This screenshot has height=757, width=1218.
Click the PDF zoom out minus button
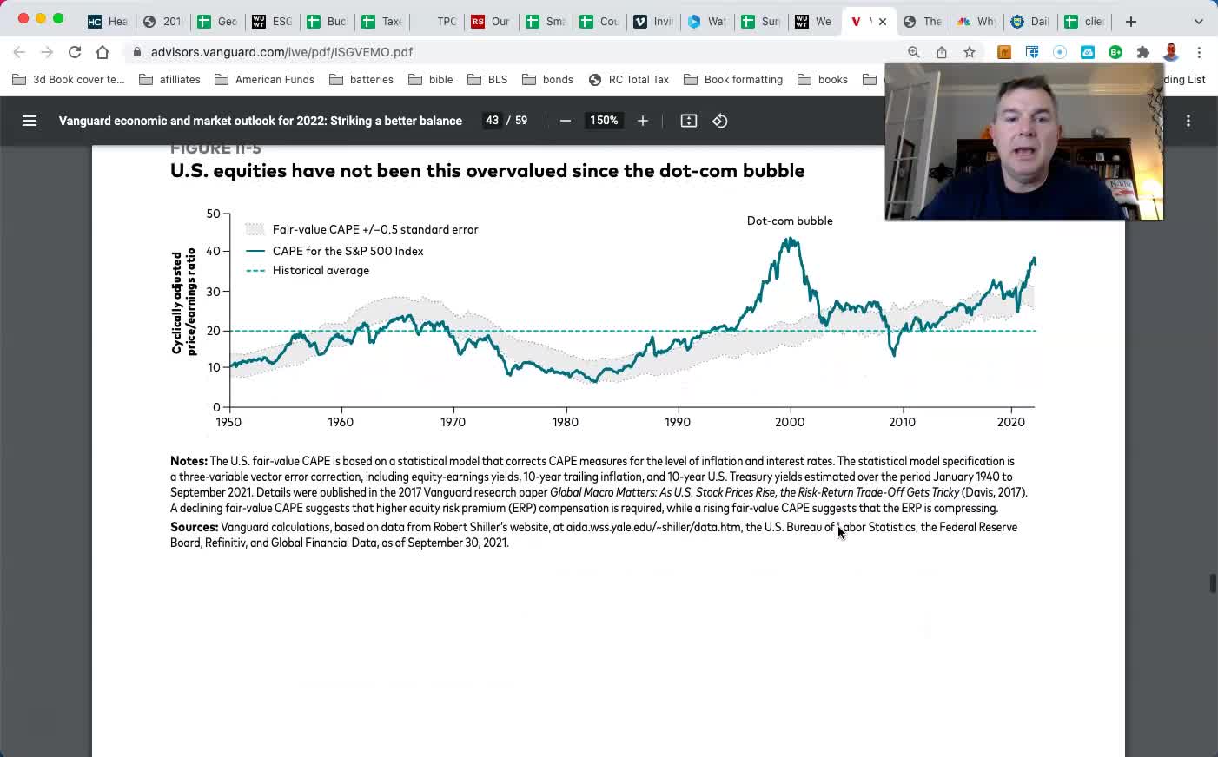point(566,121)
